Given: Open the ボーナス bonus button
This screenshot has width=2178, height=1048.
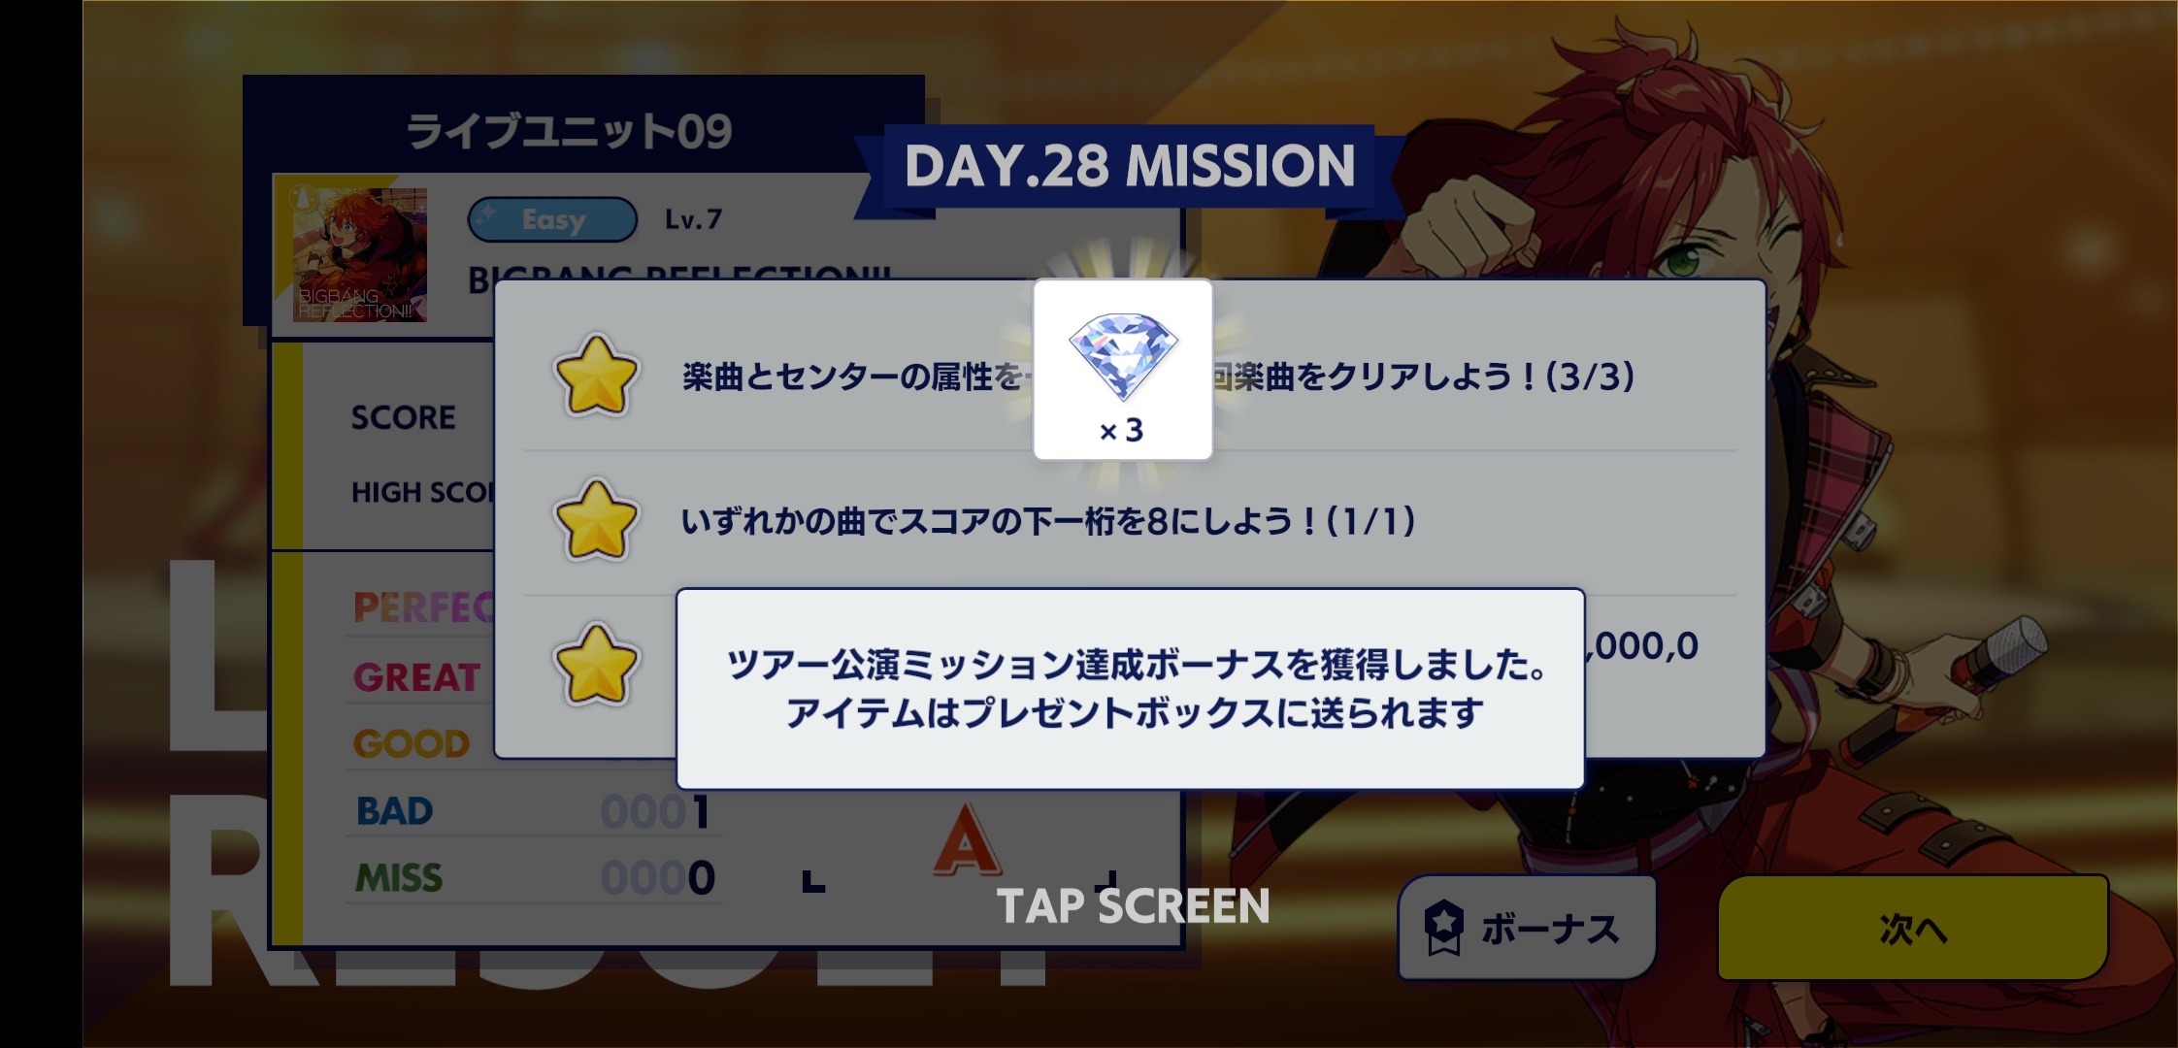Looking at the screenshot, I should tap(1527, 929).
